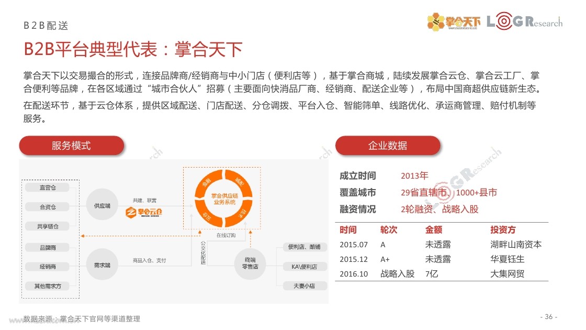Screen dimensions: 586x330
Task: Click the 战略入股 round cell
Action: [x=397, y=274]
